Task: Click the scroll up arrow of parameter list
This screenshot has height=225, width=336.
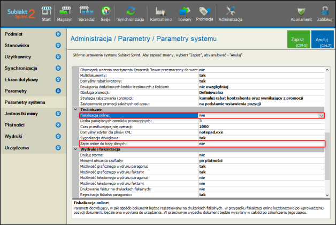Action: [327, 70]
